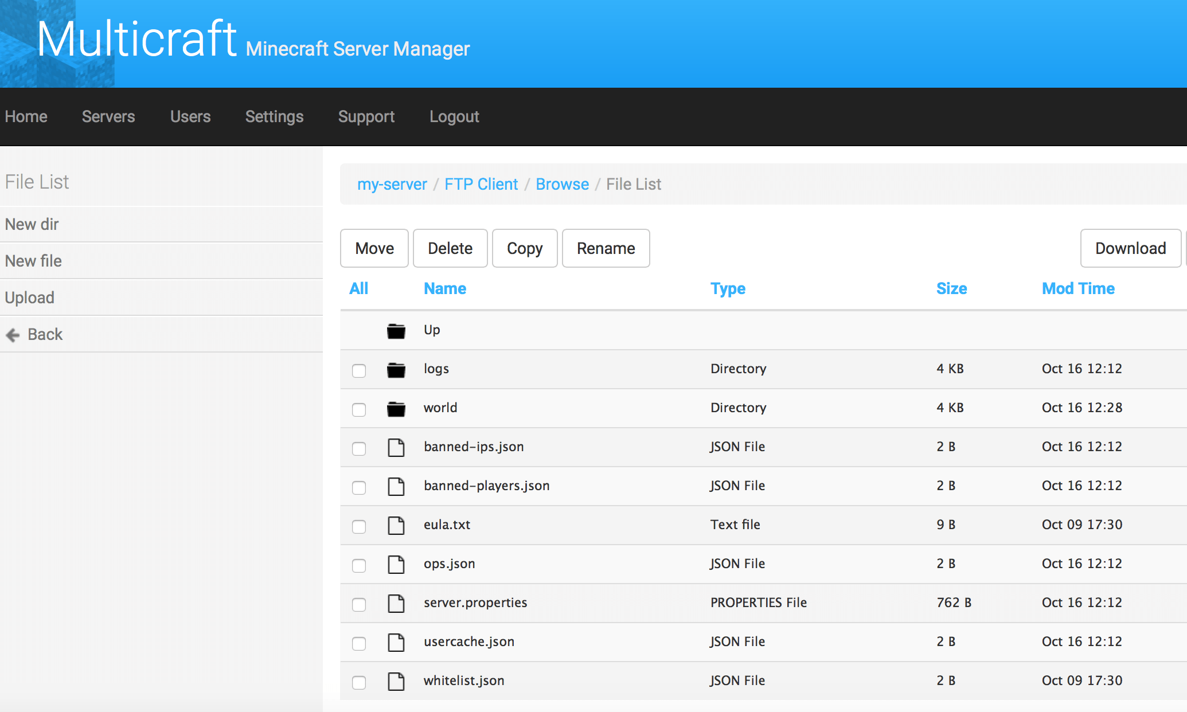Screen dimensions: 1187x712
Task: Click the whitelist.json file icon
Action: (x=396, y=681)
